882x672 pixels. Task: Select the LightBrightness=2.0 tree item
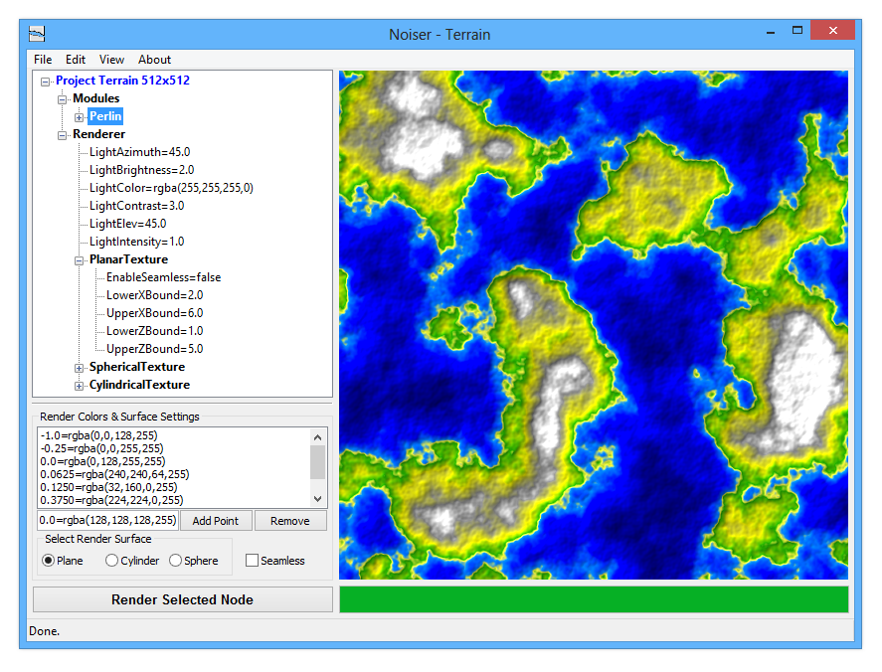point(141,170)
